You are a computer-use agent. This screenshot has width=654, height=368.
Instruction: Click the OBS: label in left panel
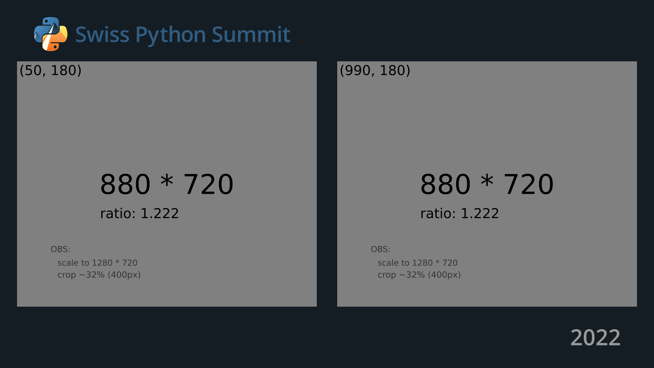[x=60, y=249]
